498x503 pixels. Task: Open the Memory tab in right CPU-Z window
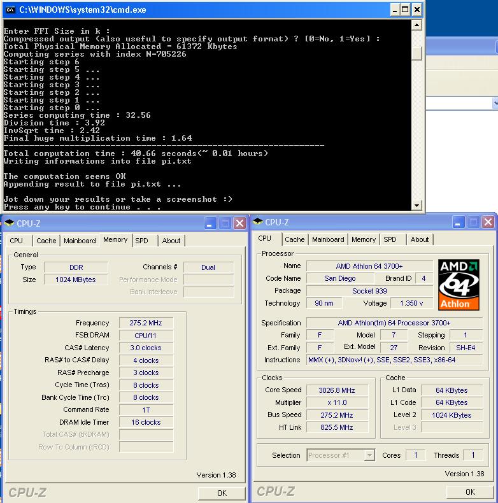tap(364, 239)
